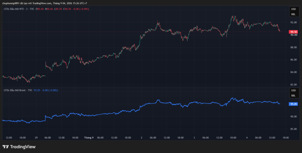Viewport: 302px width, 153px height.
Task: Open the TradingView wordmark link
Action: click(23, 147)
